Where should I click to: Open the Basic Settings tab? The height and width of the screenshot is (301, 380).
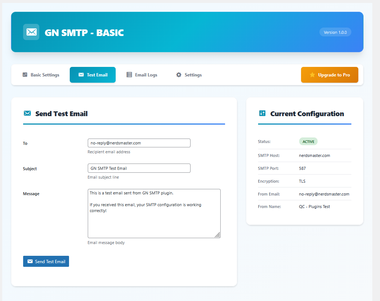point(41,75)
